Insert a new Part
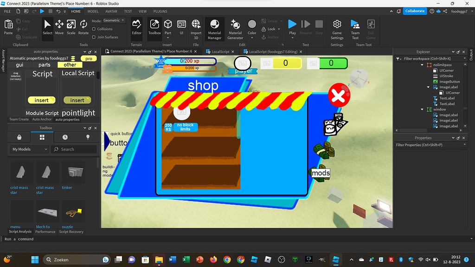This screenshot has width=475, height=267. pyautogui.click(x=168, y=26)
